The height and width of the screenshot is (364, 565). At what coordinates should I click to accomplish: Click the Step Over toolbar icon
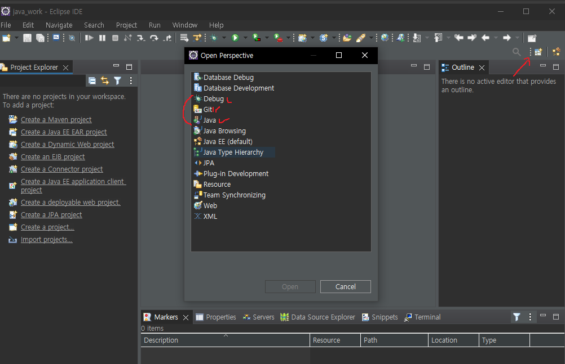154,38
